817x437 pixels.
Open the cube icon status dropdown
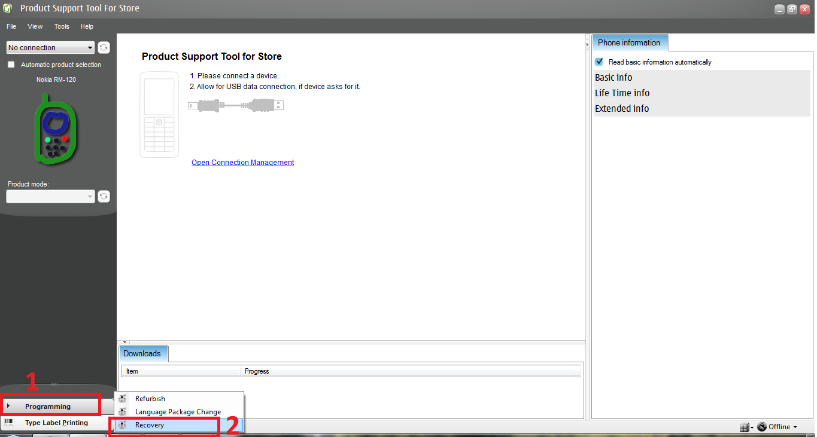(x=746, y=427)
